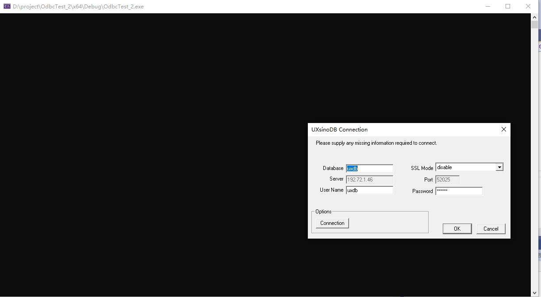Click the console app icon in title bar
541x297 pixels.
coord(7,6)
